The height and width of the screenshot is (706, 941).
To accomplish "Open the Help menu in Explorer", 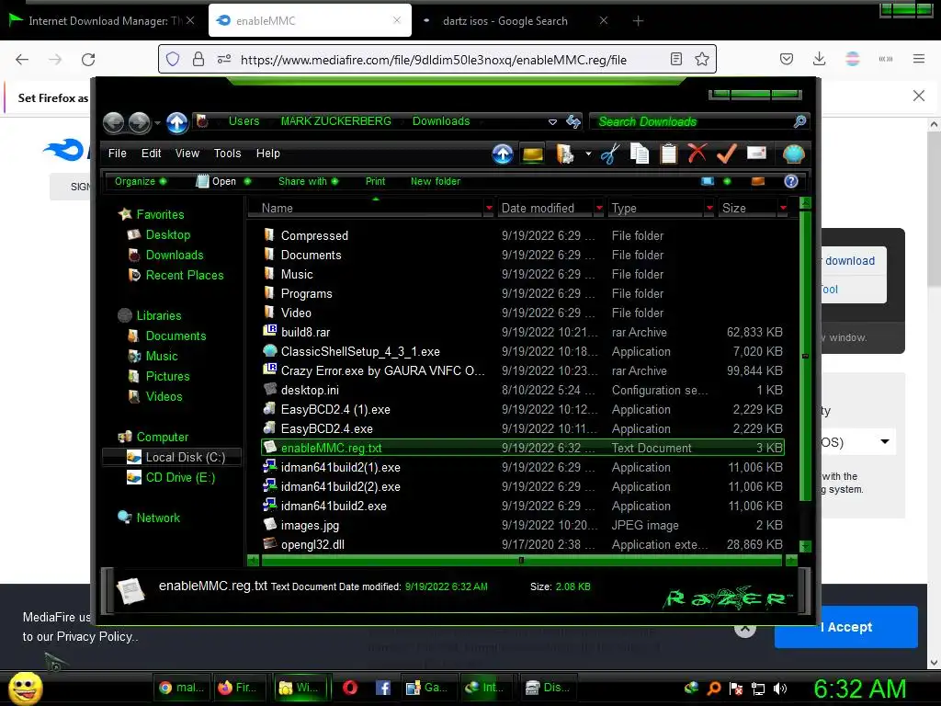I will tap(268, 154).
